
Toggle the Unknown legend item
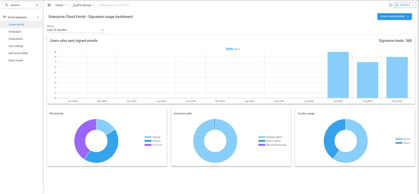tap(153, 145)
